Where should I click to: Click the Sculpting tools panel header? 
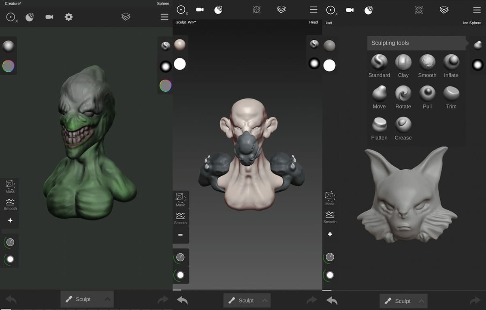click(x=417, y=43)
